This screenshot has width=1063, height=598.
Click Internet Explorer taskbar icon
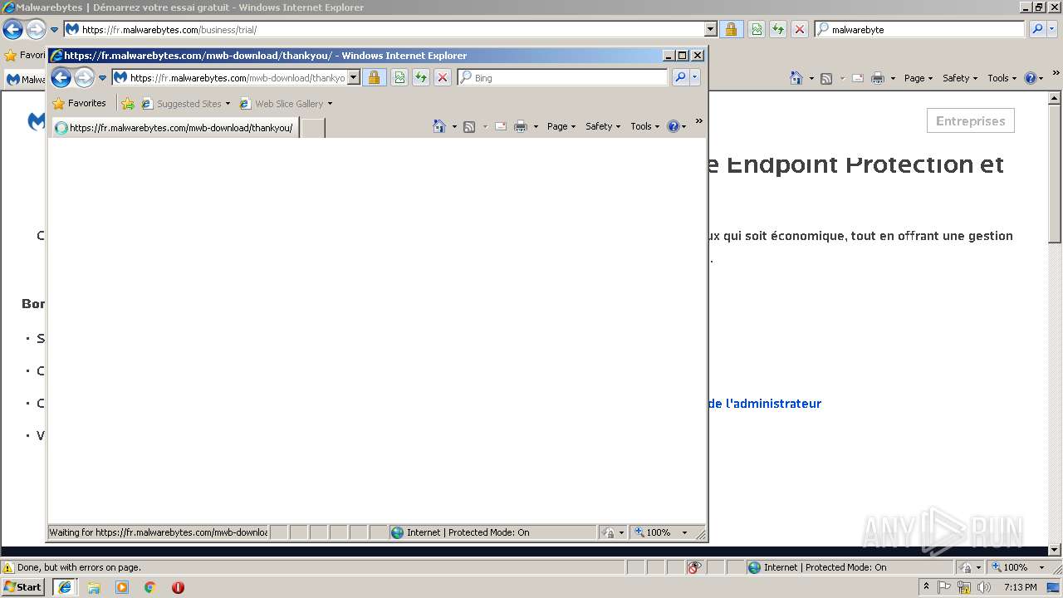pyautogui.click(x=65, y=587)
